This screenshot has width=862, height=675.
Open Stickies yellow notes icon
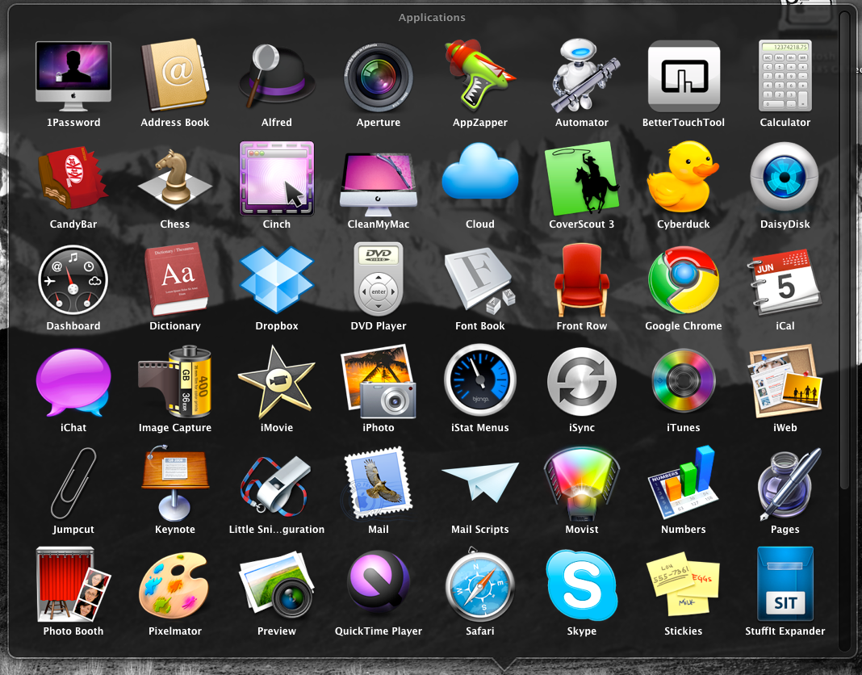(684, 585)
